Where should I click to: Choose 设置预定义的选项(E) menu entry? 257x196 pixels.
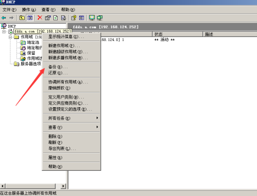tap(71, 109)
